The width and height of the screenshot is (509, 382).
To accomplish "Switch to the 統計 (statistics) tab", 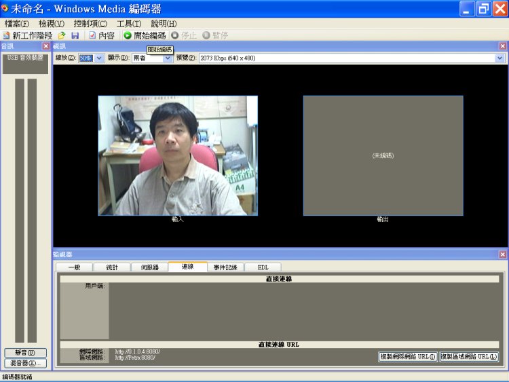I will [x=111, y=267].
